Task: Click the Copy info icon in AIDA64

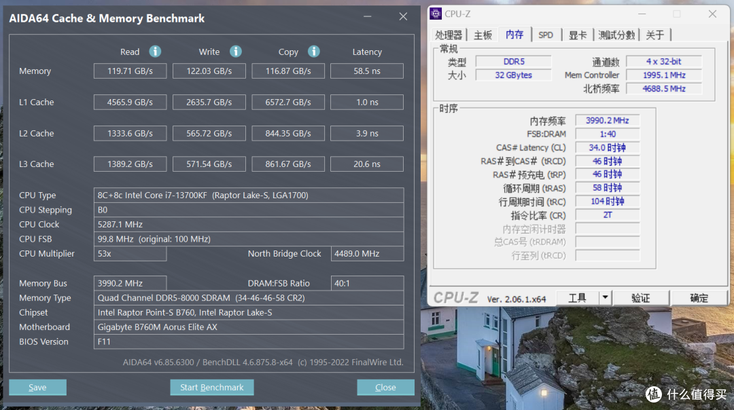Action: point(313,52)
